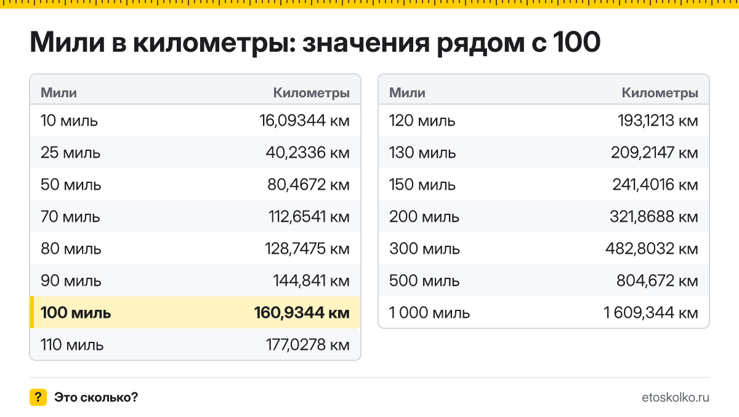Image resolution: width=739 pixels, height=417 pixels.
Task: Select the "80 миль" cell
Action: tap(71, 248)
